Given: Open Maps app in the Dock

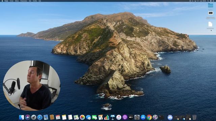Looking at the screenshot, I should click(76, 117).
